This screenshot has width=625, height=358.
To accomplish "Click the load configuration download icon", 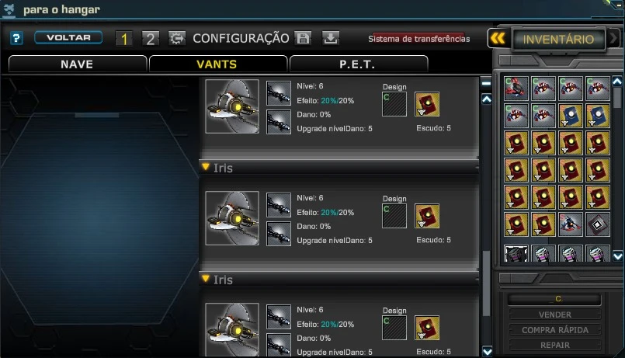I will [331, 38].
